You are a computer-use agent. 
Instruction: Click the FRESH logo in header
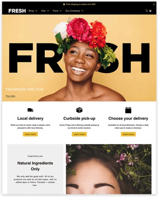(x=17, y=11)
